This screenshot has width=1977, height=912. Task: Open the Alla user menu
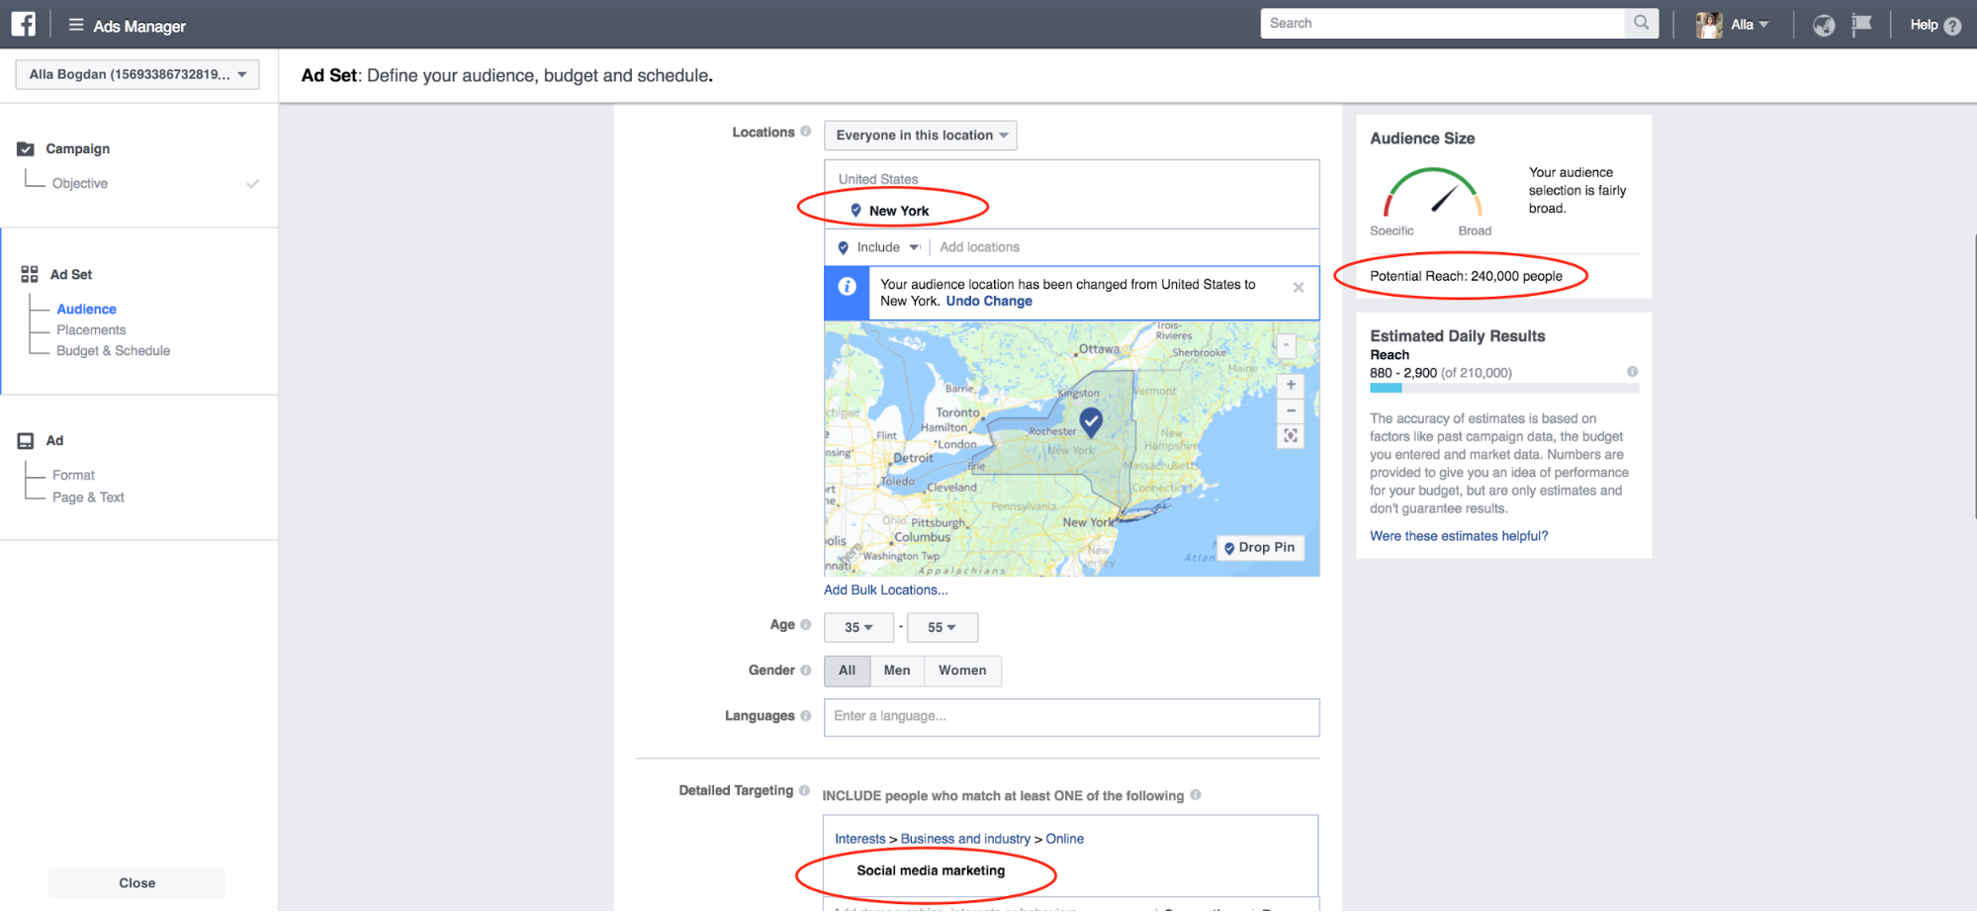click(1750, 25)
